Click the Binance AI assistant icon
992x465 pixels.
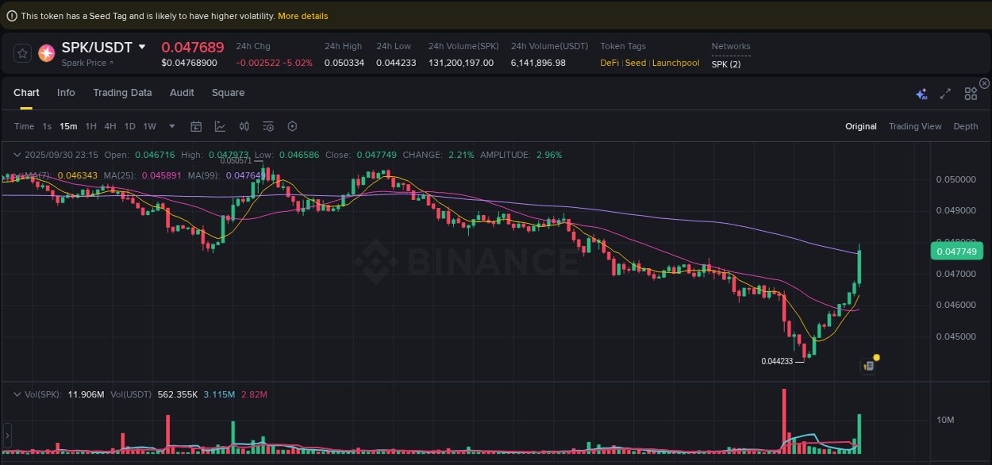coord(921,94)
